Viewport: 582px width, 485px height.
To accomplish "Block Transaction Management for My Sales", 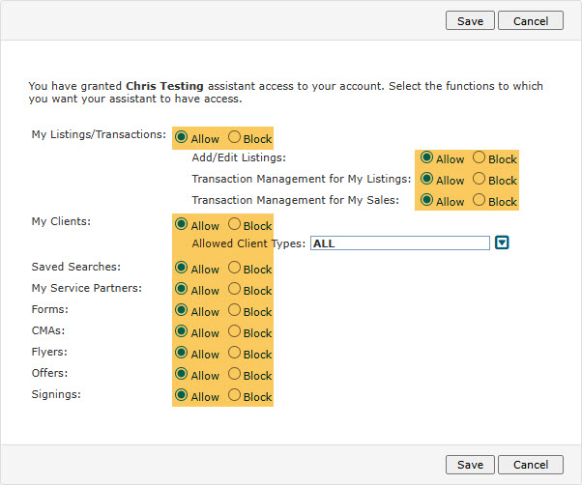I will click(x=479, y=201).
